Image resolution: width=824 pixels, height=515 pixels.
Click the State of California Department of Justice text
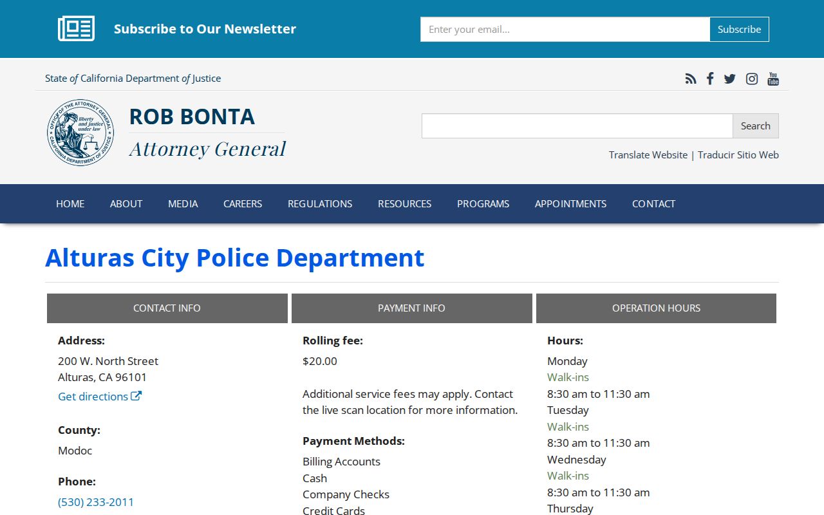click(133, 79)
